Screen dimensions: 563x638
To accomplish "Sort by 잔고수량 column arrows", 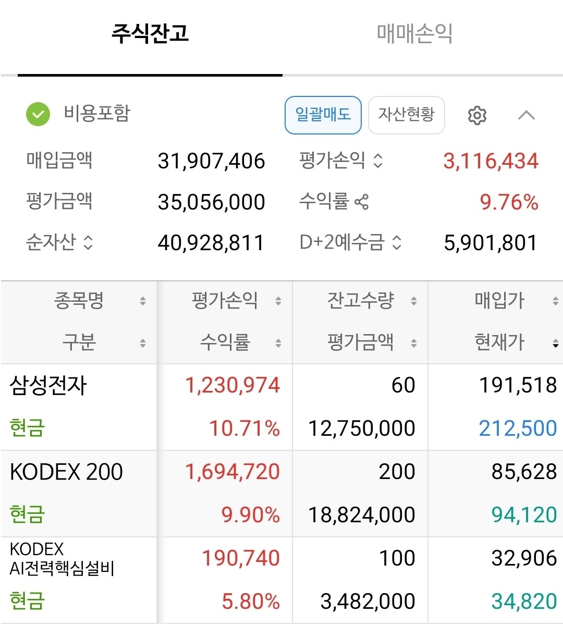I will (x=413, y=301).
